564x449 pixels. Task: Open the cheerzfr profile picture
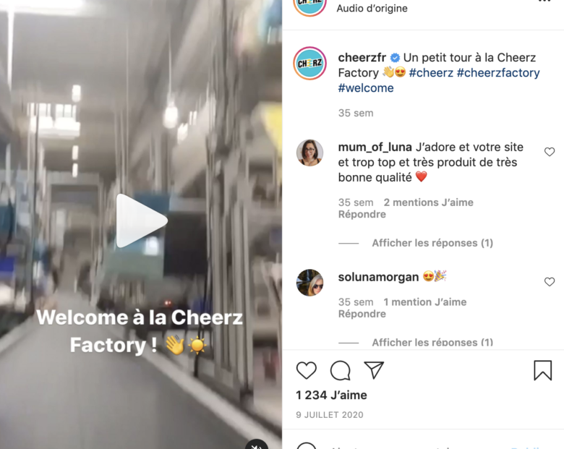(309, 64)
